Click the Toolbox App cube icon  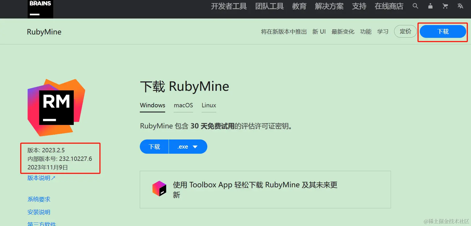[159, 188]
